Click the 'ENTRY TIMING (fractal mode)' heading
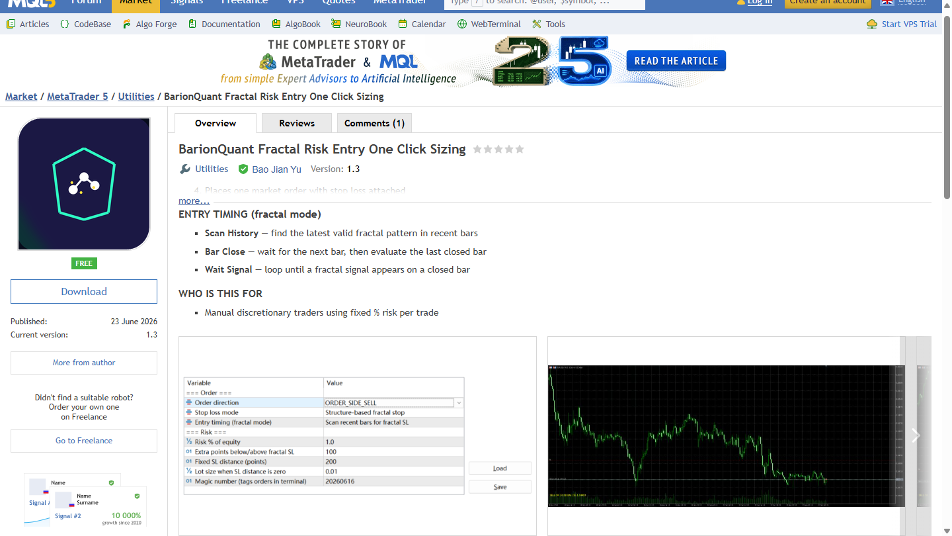Viewport: 952px width, 536px height. pyautogui.click(x=250, y=214)
